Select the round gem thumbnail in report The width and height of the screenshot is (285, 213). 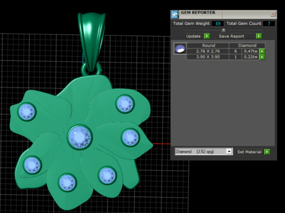[x=180, y=49]
